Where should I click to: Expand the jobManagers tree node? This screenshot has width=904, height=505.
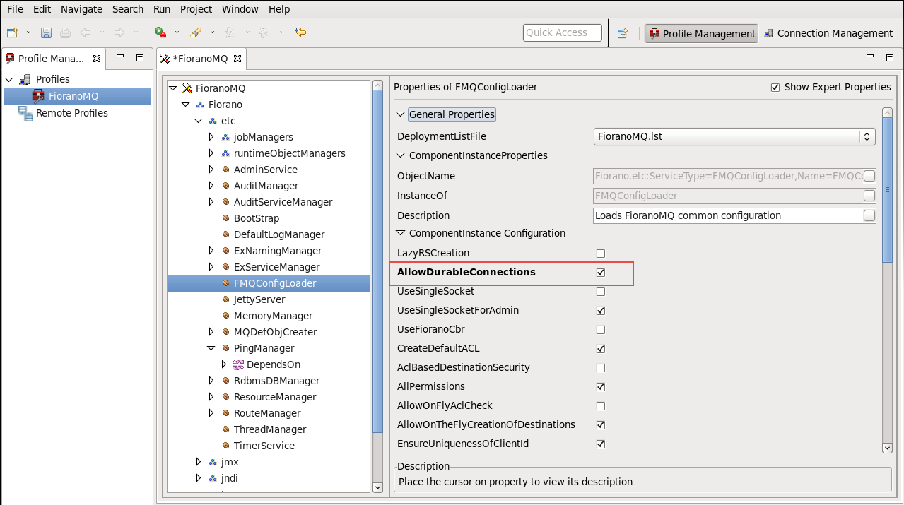211,137
